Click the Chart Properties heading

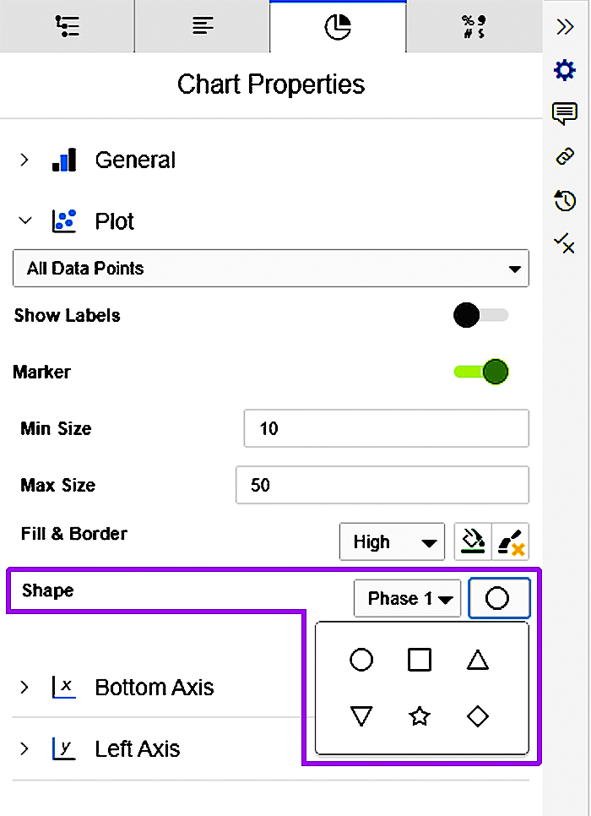click(x=270, y=84)
